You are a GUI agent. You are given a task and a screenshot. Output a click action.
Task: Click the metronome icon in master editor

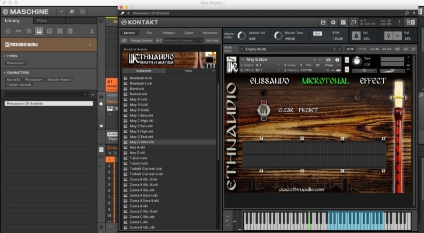click(356, 36)
